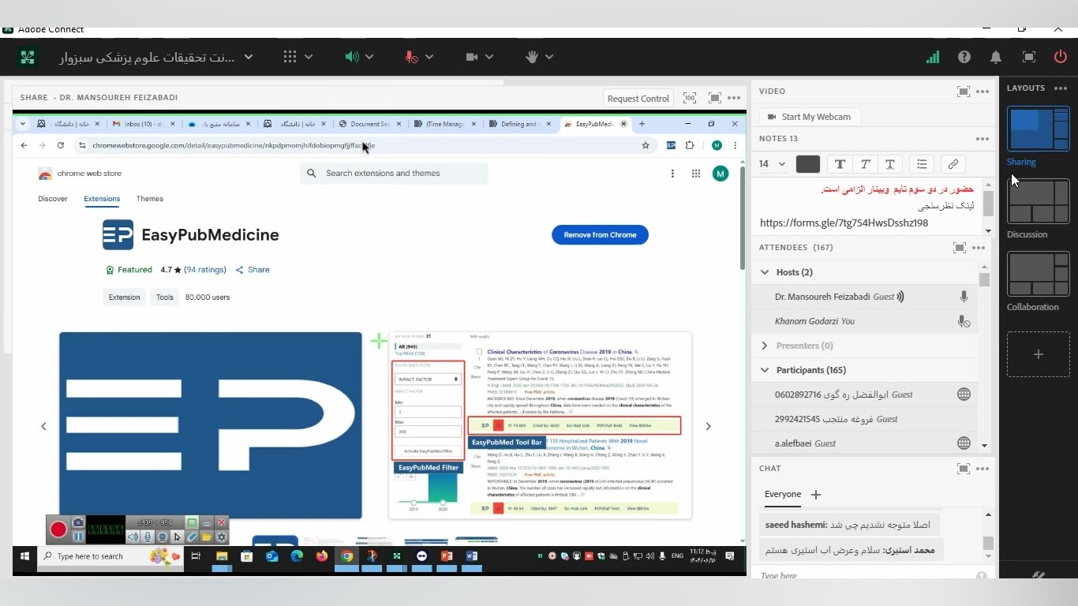Click the chat message input field
1078x606 pixels.
pyautogui.click(x=864, y=576)
